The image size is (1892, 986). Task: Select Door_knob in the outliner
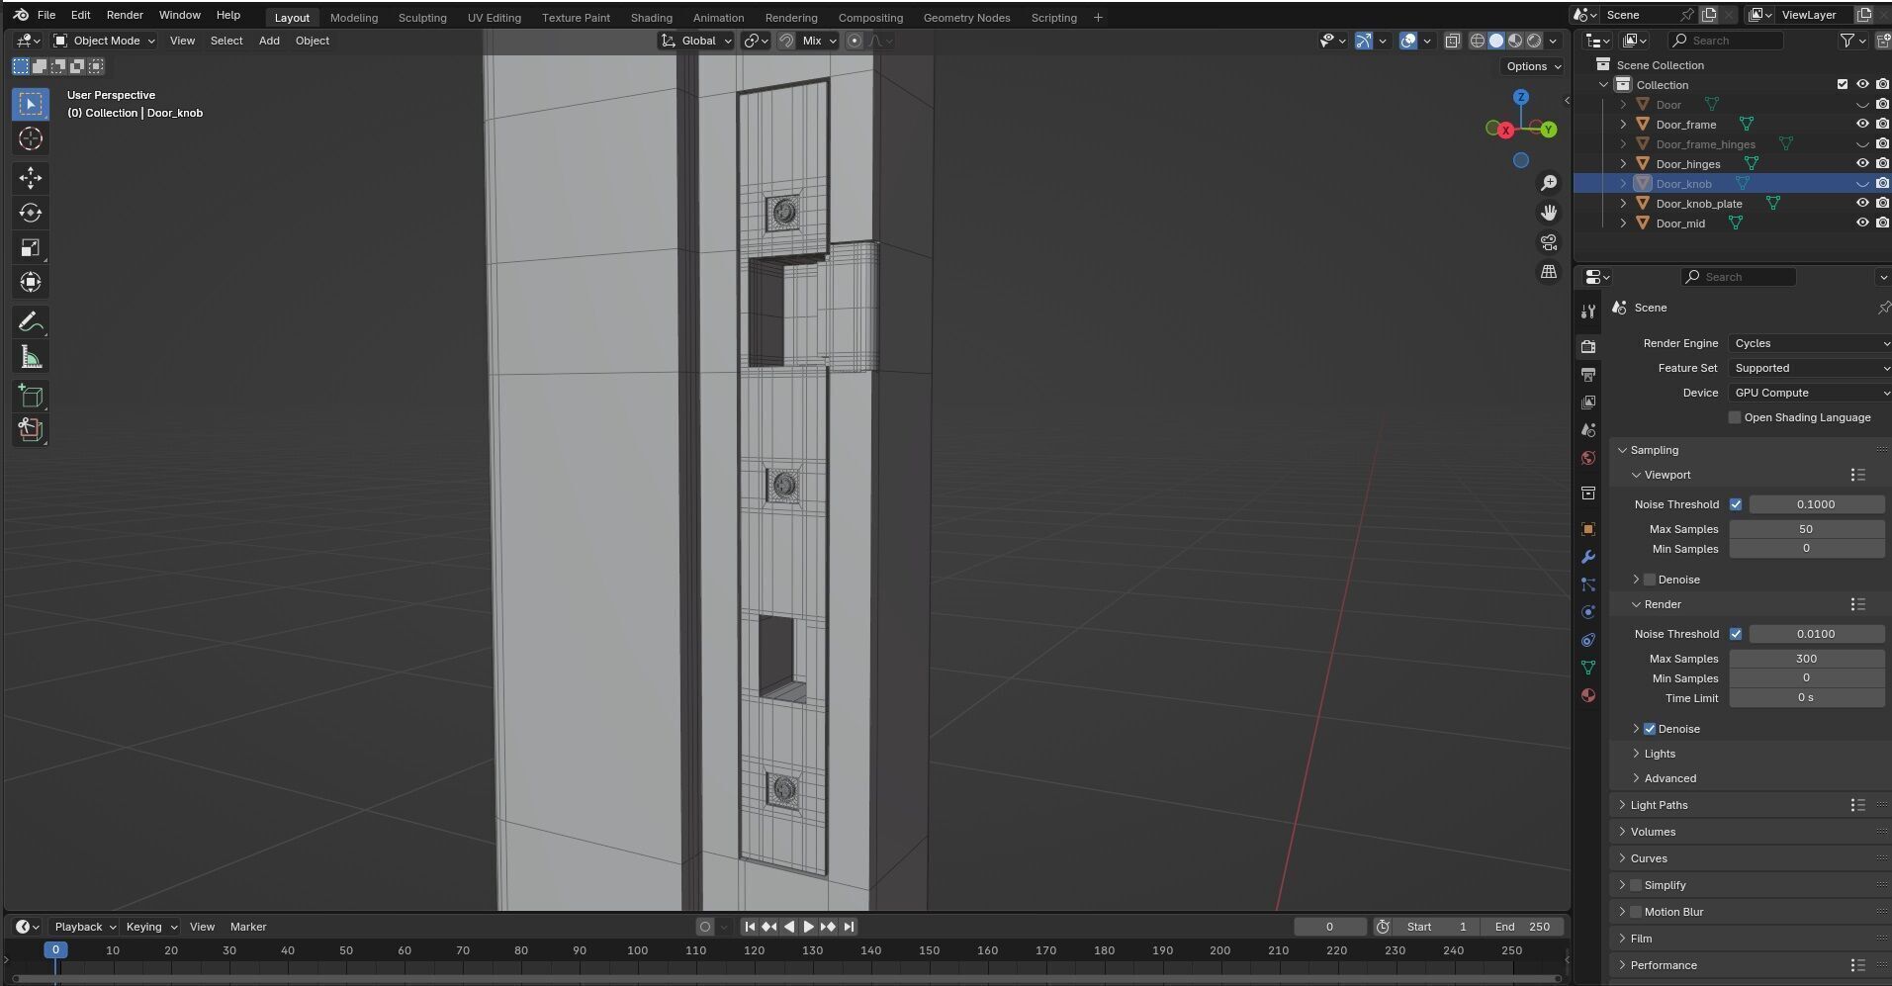(x=1683, y=184)
